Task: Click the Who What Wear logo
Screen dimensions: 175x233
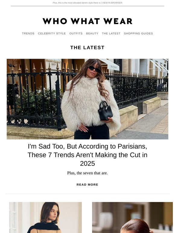Action: (87, 21)
